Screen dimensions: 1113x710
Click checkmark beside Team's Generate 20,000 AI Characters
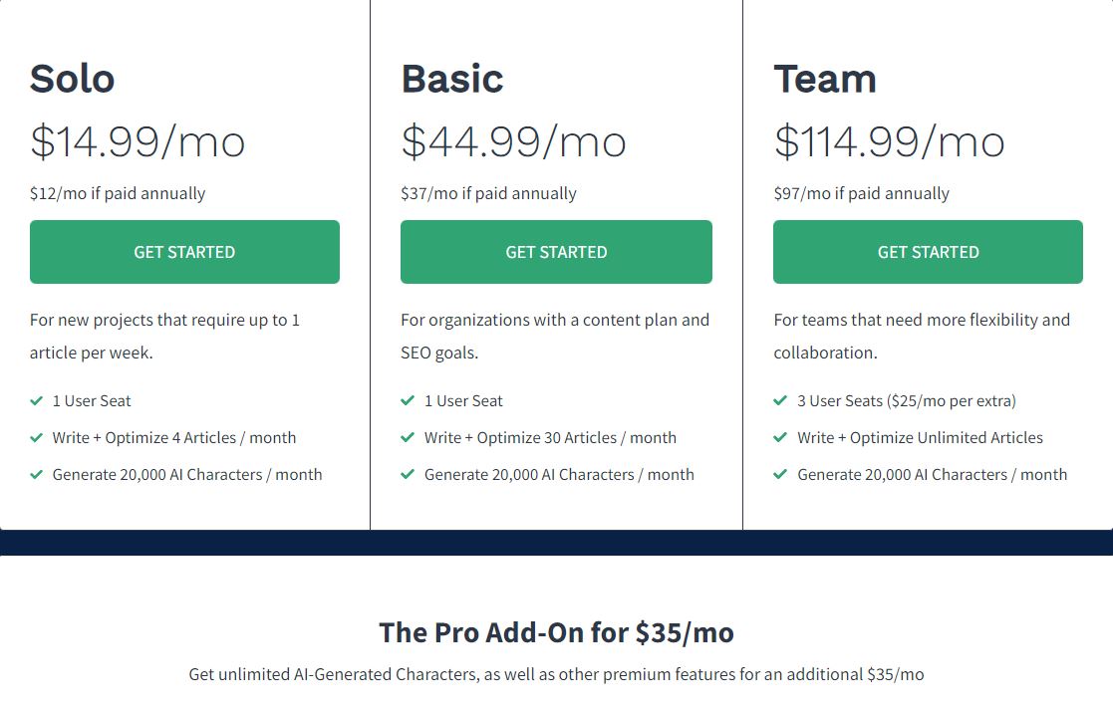780,474
